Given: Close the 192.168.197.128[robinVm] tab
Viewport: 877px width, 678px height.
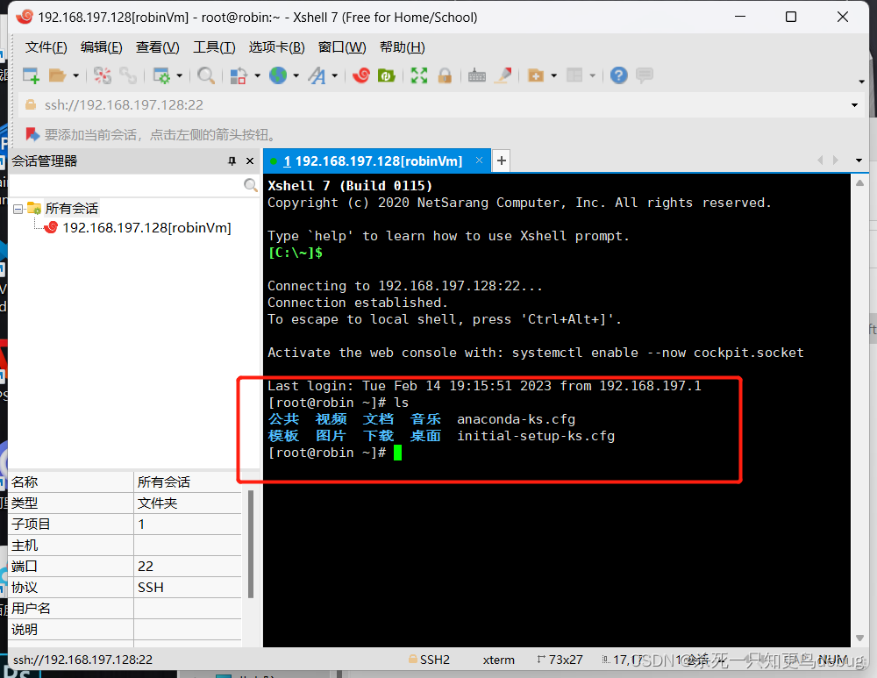Looking at the screenshot, I should [x=480, y=160].
